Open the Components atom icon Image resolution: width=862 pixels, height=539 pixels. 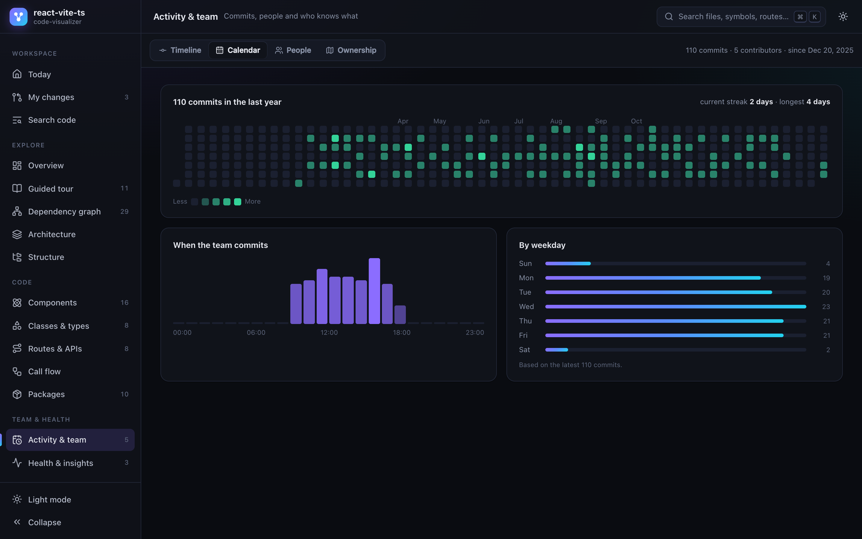coord(17,303)
